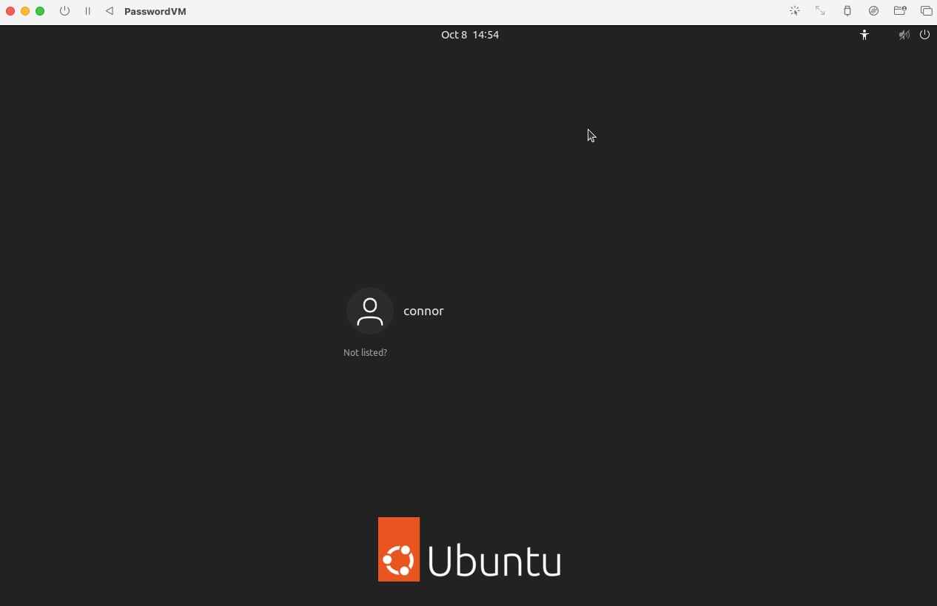The width and height of the screenshot is (937, 606).
Task: Close the PasswordVM window
Action: (10, 11)
